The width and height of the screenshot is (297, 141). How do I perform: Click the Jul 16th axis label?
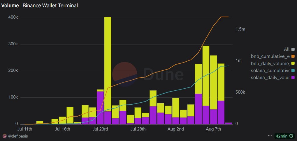(62, 129)
